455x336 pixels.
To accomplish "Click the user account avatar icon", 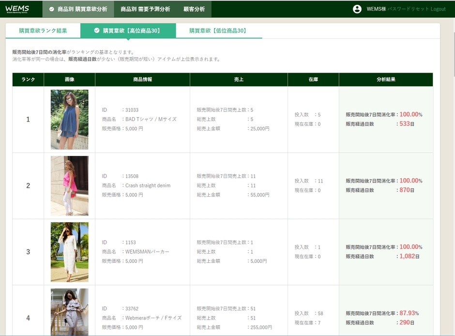I will [x=357, y=9].
